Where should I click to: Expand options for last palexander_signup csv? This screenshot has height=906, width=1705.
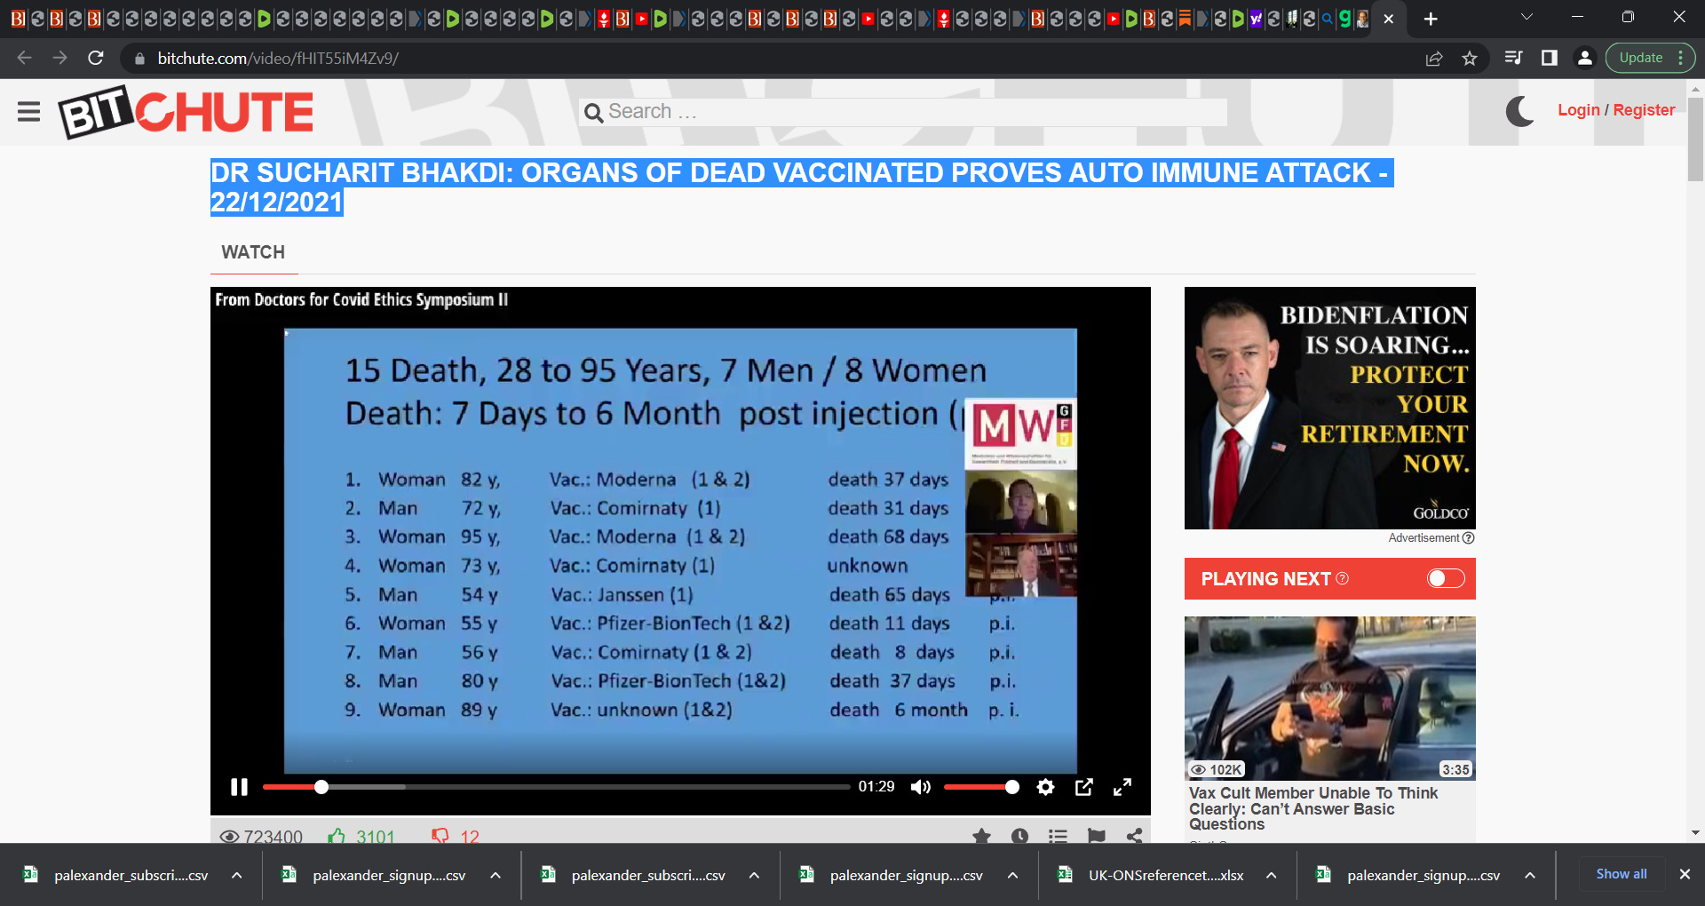[1530, 875]
